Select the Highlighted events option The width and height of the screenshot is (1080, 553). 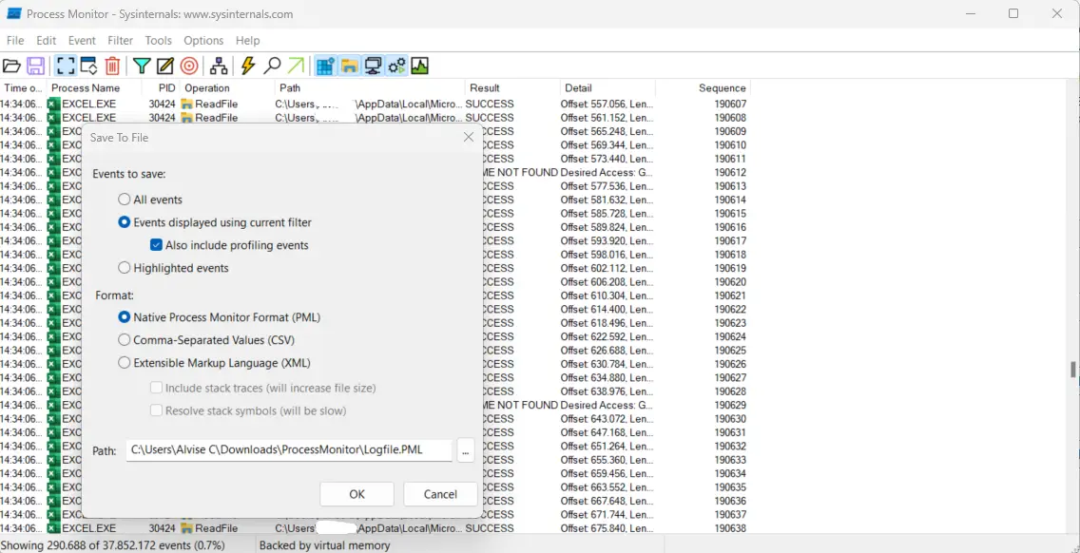(x=125, y=268)
